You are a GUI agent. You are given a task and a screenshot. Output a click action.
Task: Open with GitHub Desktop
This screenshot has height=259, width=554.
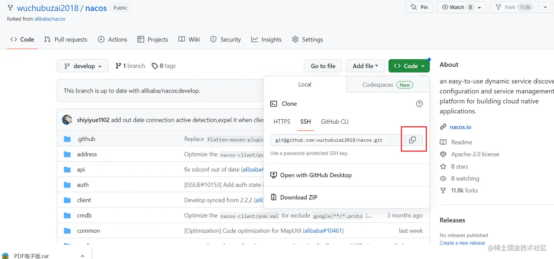pos(315,175)
